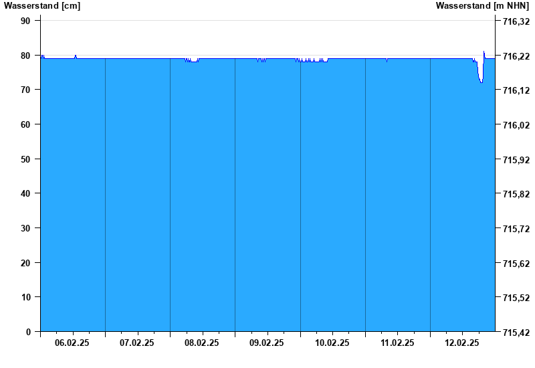Click the 06.02.25 date label

pos(72,343)
